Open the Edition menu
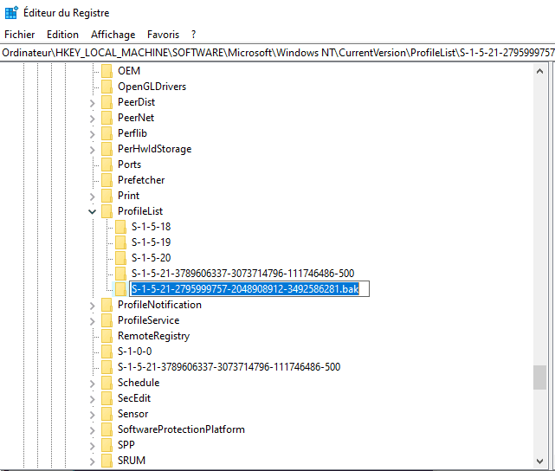The height and width of the screenshot is (471, 555). [62, 35]
